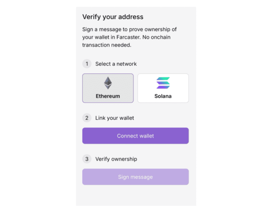
Task: Click the Verify ownership label
Action: pos(116,159)
